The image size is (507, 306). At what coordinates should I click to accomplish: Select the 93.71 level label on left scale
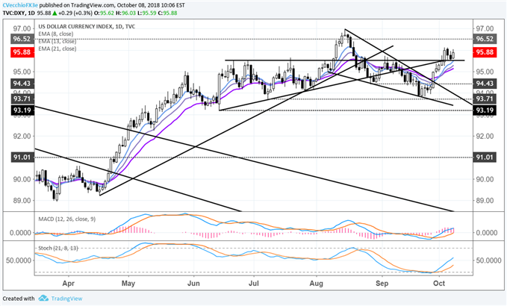pyautogui.click(x=22, y=99)
